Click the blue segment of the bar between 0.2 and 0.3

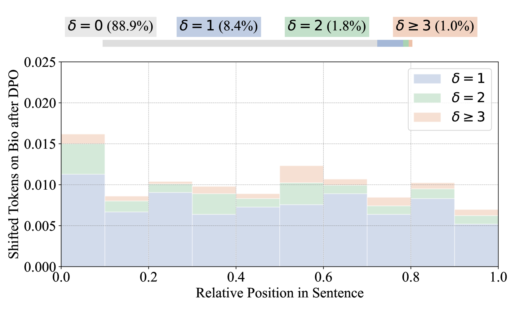170,229
